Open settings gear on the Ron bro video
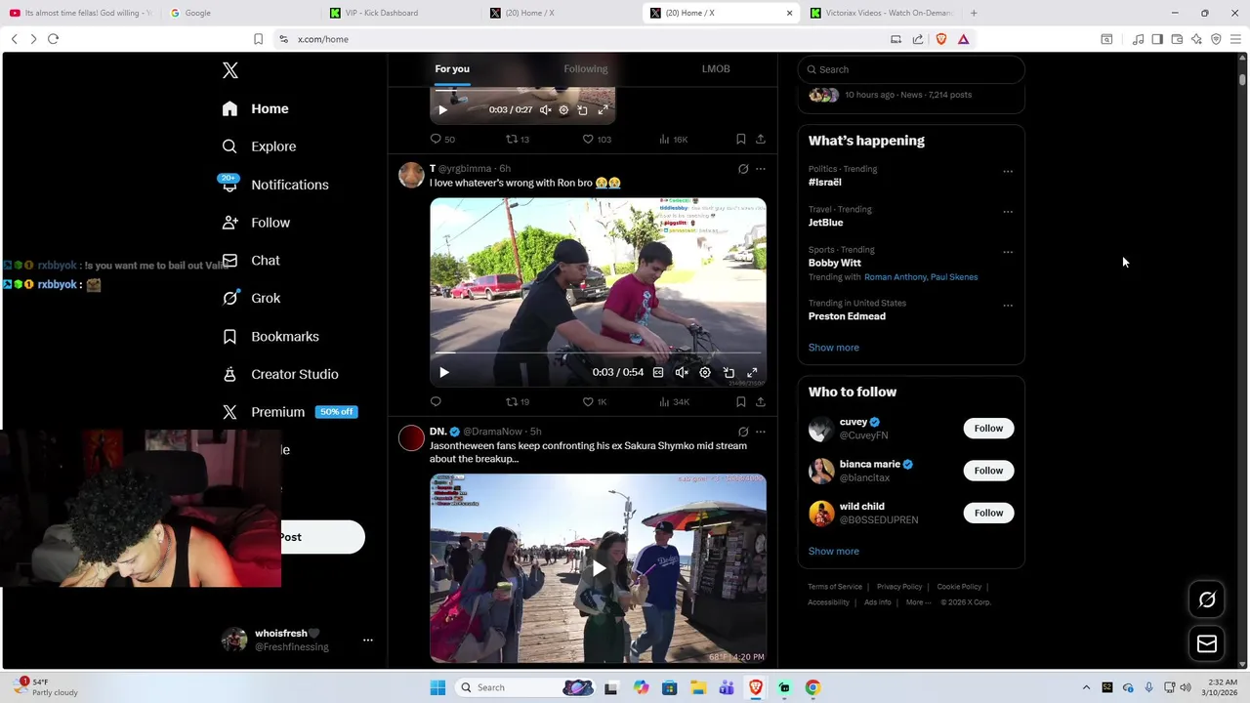 705,372
